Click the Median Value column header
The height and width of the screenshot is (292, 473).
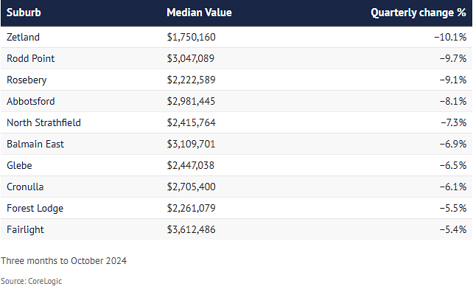[199, 13]
